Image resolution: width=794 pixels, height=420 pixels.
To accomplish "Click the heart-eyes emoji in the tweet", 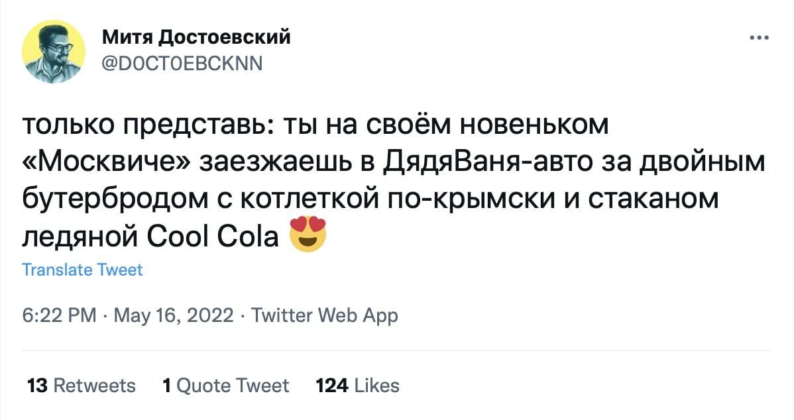I will click(308, 235).
